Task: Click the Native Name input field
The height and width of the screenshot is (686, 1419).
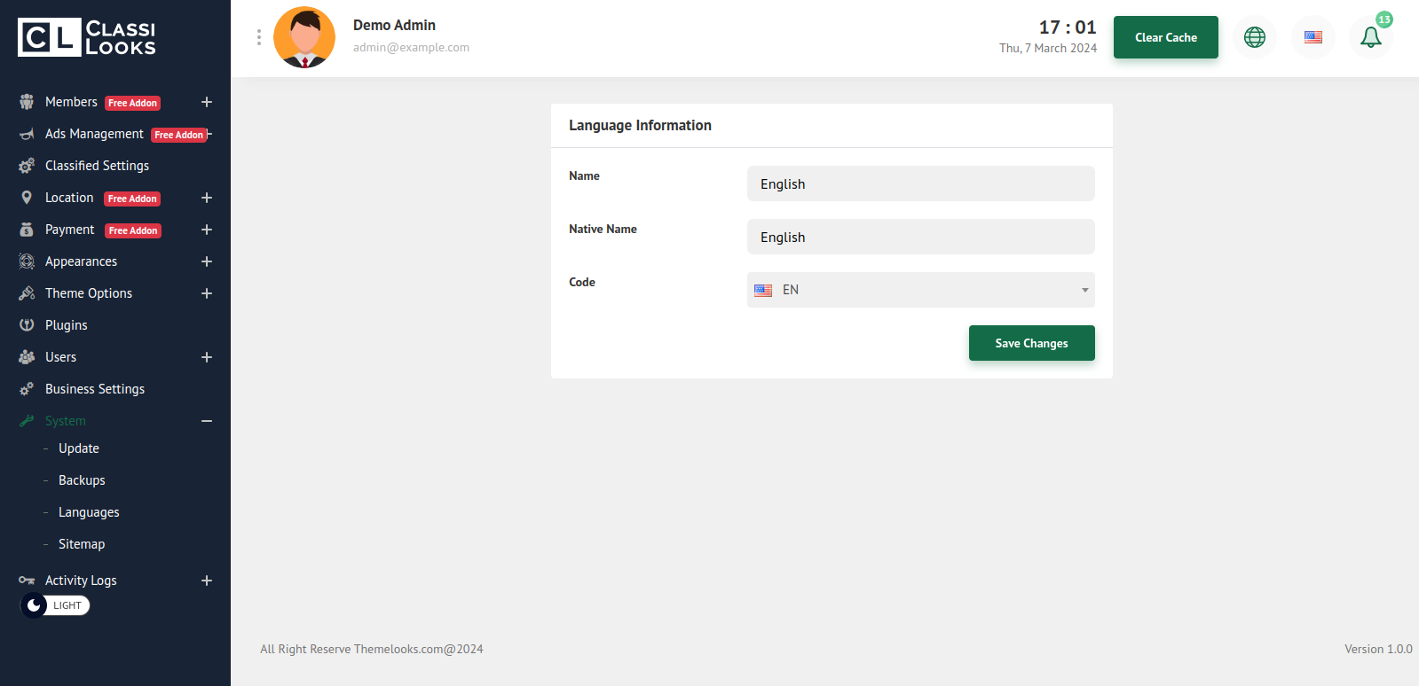Action: click(920, 237)
